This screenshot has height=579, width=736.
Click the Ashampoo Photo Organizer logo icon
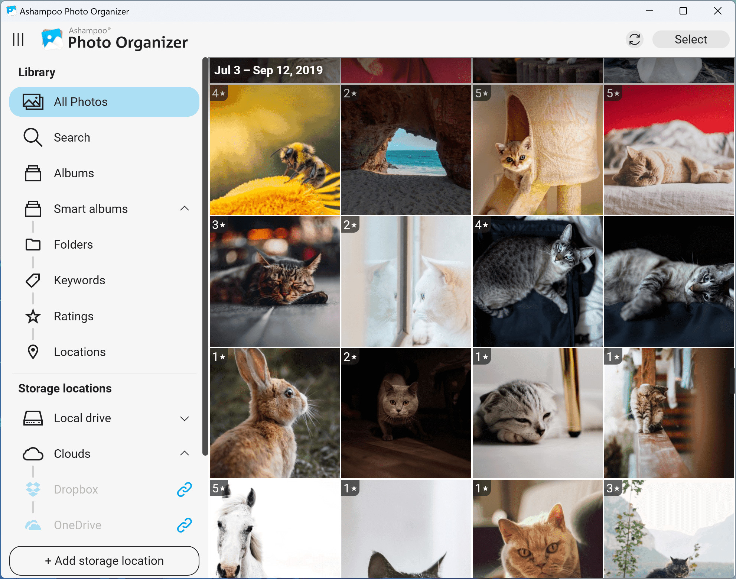[52, 39]
